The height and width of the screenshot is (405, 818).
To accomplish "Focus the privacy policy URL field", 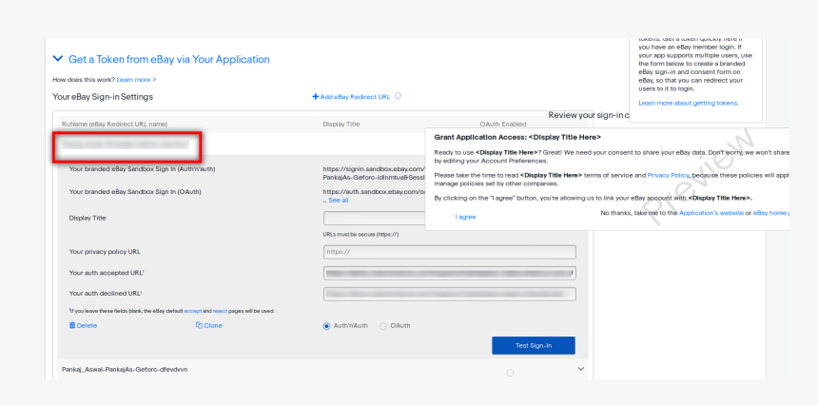I will (x=450, y=252).
